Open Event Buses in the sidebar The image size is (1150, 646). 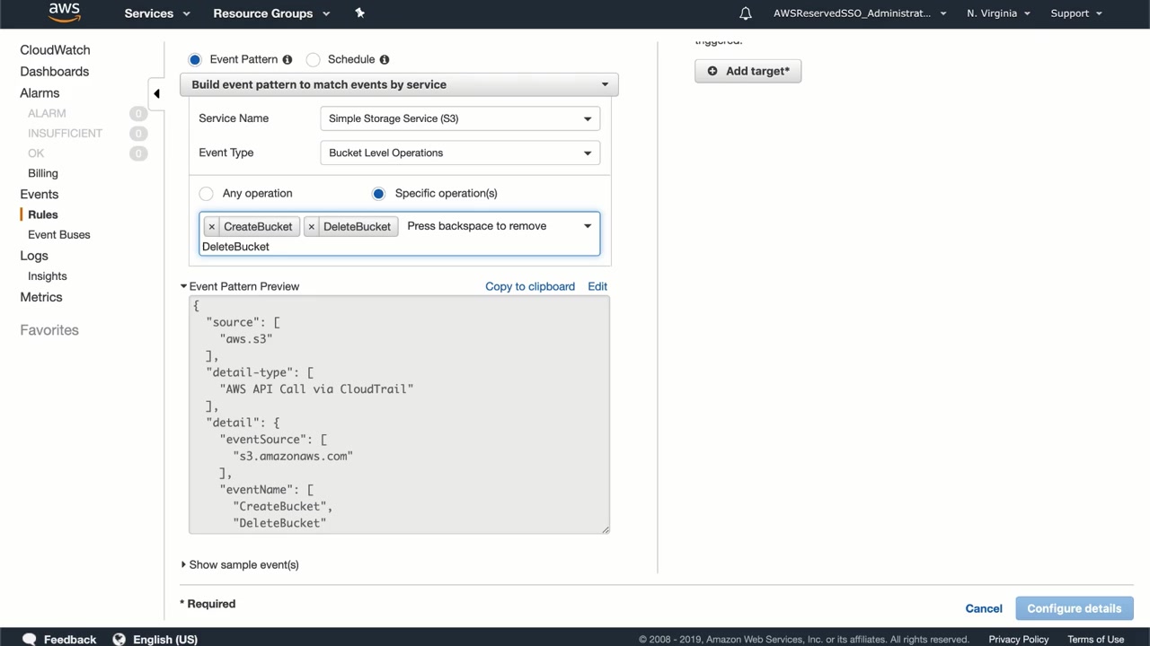pyautogui.click(x=59, y=235)
